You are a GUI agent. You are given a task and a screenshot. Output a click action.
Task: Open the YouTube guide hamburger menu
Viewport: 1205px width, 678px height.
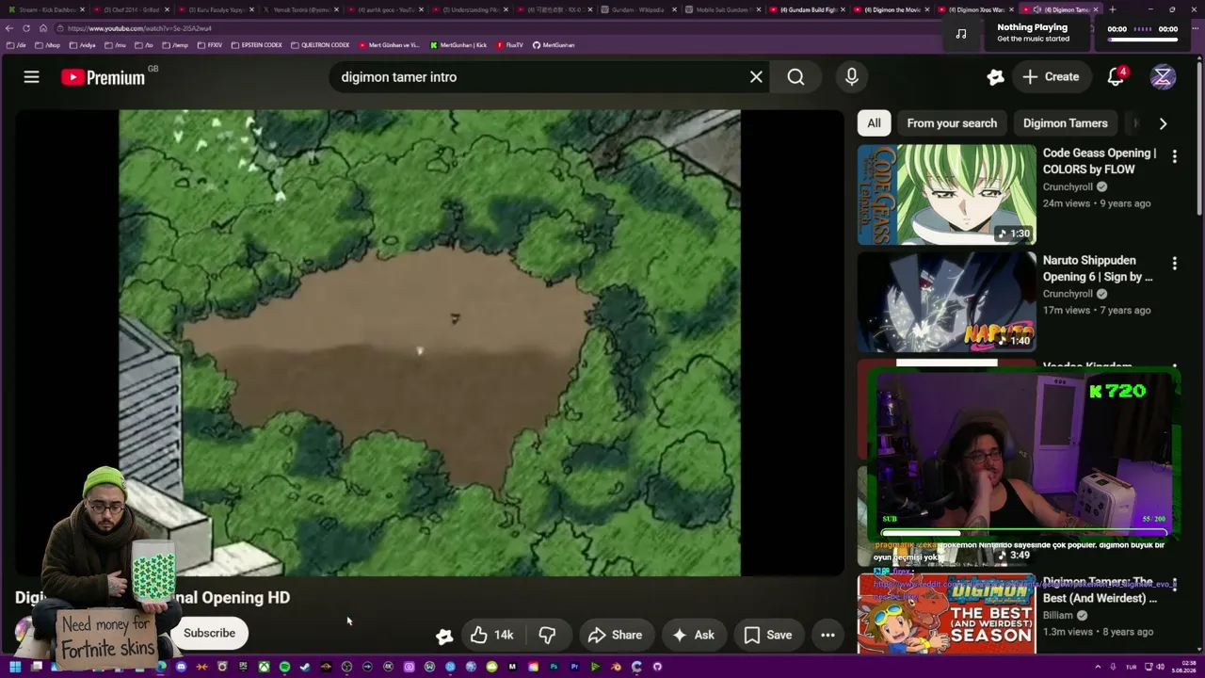[x=31, y=77]
